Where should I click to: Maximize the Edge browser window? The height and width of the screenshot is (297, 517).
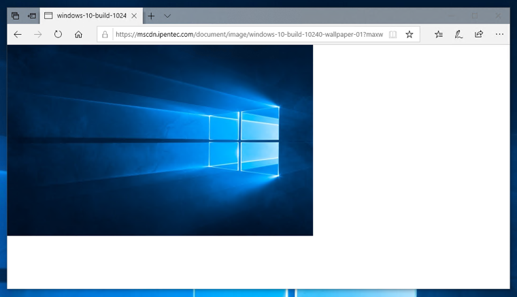pyautogui.click(x=475, y=16)
